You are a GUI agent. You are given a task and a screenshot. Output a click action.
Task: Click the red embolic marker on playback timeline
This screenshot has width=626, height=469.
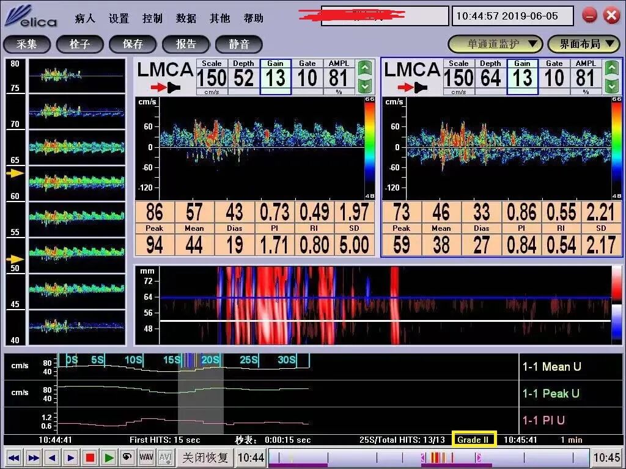(438, 457)
